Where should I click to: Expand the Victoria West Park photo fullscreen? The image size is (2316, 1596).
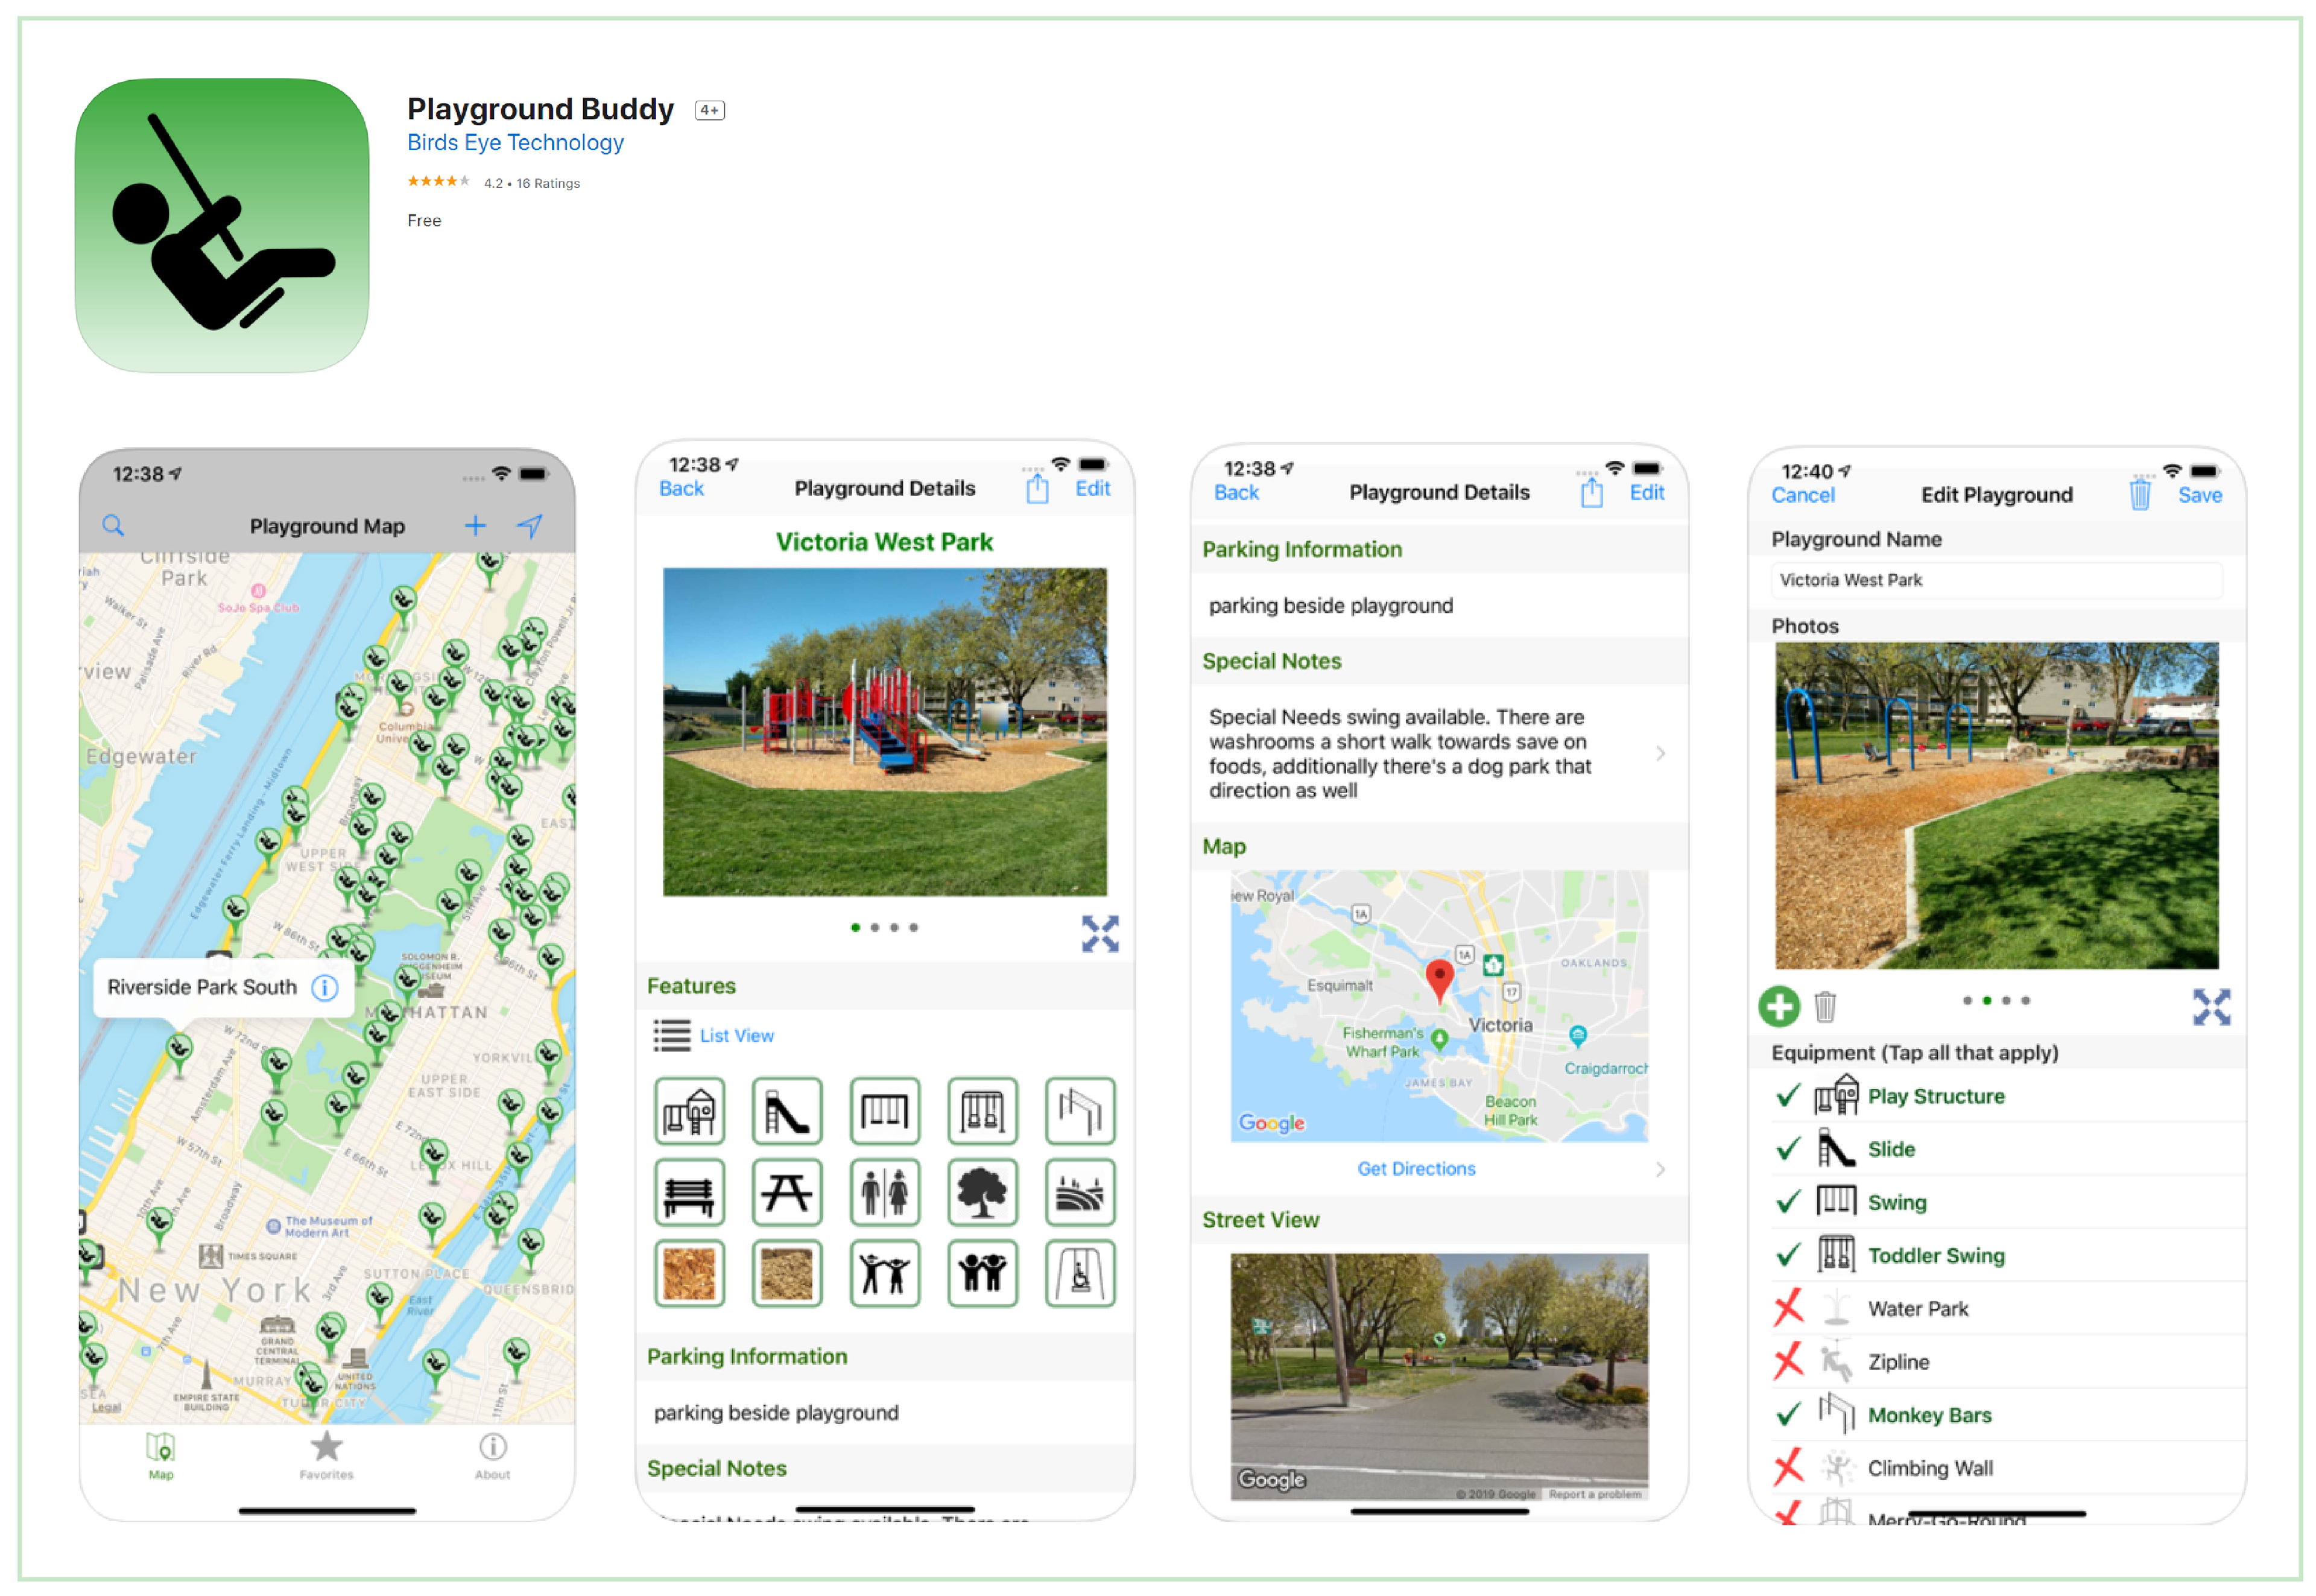pyautogui.click(x=1100, y=934)
